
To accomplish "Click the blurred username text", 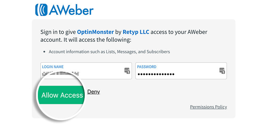I will point(61,74).
